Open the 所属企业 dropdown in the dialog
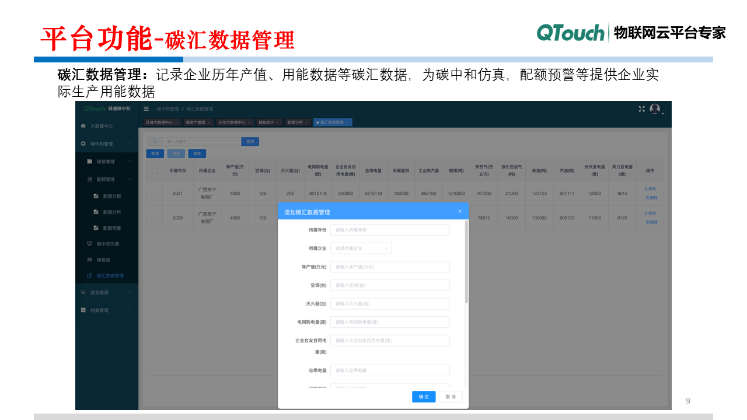 tap(361, 248)
